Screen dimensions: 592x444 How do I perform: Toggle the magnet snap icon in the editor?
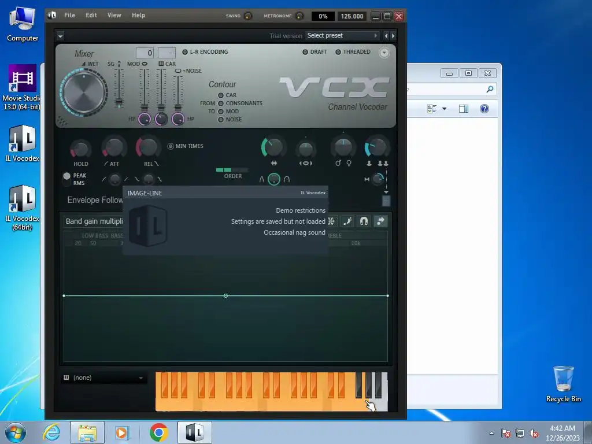(x=364, y=221)
